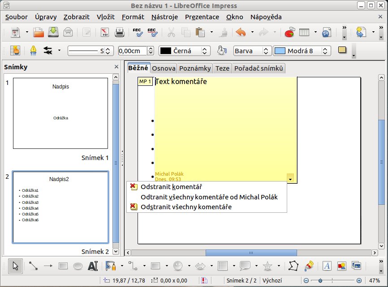The image size is (388, 287).
Task: Toggle Edit Points mode
Action: (x=293, y=266)
